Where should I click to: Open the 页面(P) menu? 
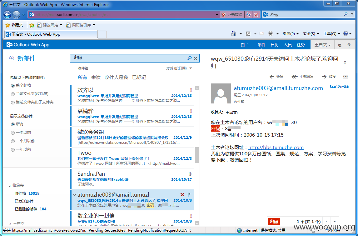click(291, 33)
